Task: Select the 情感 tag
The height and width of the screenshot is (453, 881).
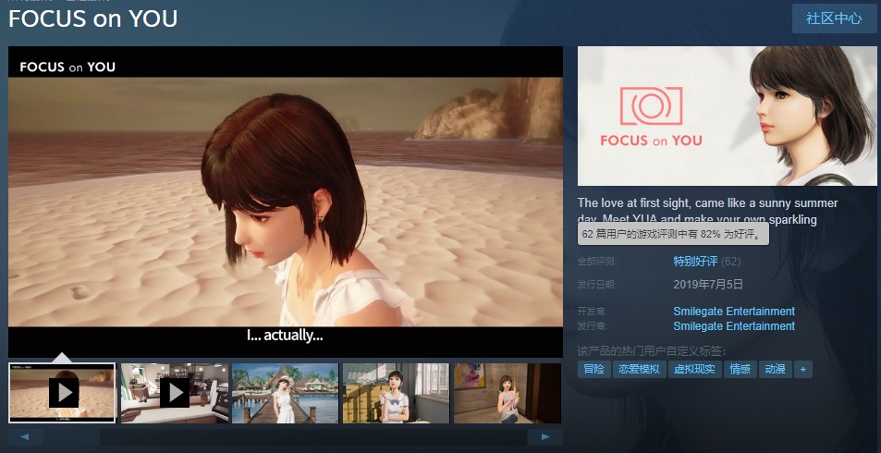Action: (740, 369)
